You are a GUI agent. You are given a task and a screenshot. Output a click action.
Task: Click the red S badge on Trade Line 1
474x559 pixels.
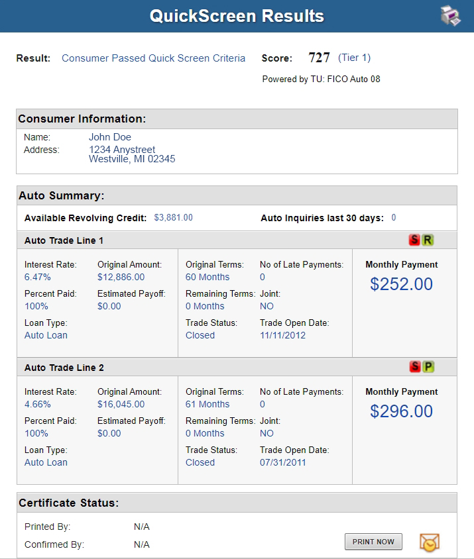(x=414, y=240)
